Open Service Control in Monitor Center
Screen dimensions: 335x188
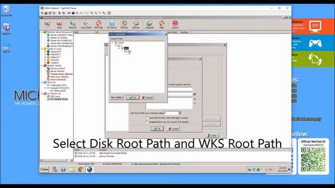tap(58, 68)
